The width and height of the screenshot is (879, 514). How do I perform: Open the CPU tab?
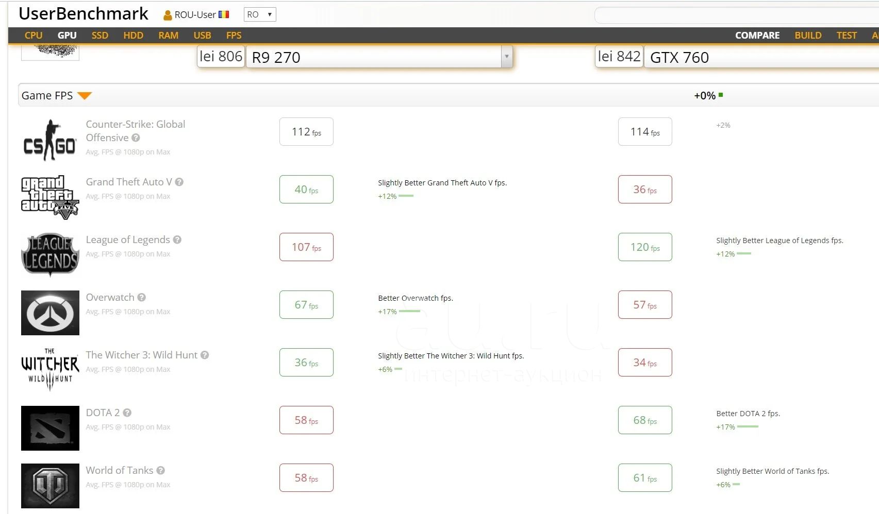coord(34,35)
